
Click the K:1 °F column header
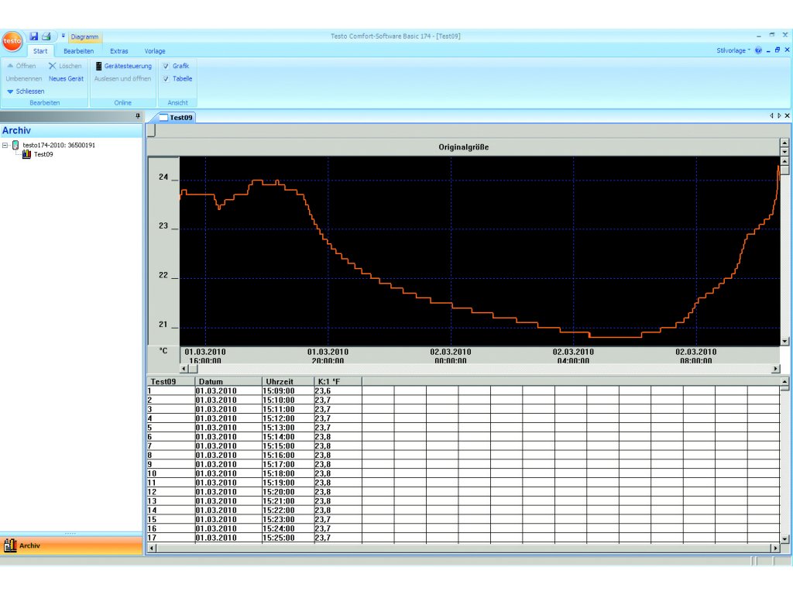[x=338, y=381]
